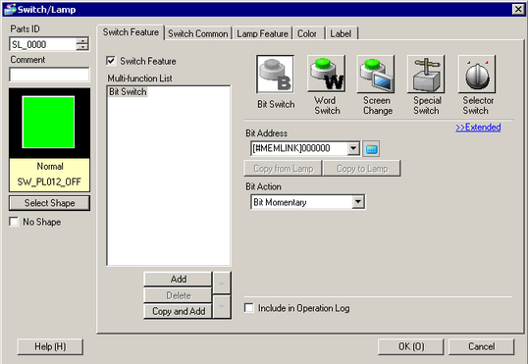
Task: Move list item up arrow
Action: 222,283
